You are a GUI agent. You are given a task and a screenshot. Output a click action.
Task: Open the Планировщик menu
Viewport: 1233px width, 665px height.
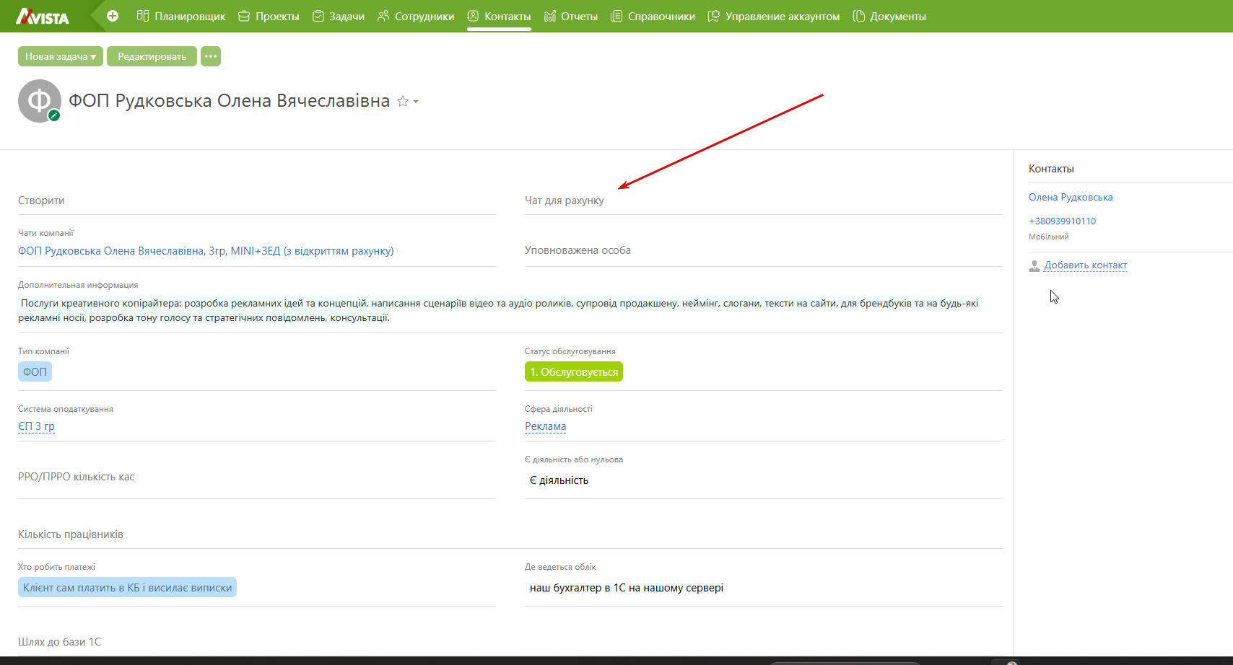(181, 16)
